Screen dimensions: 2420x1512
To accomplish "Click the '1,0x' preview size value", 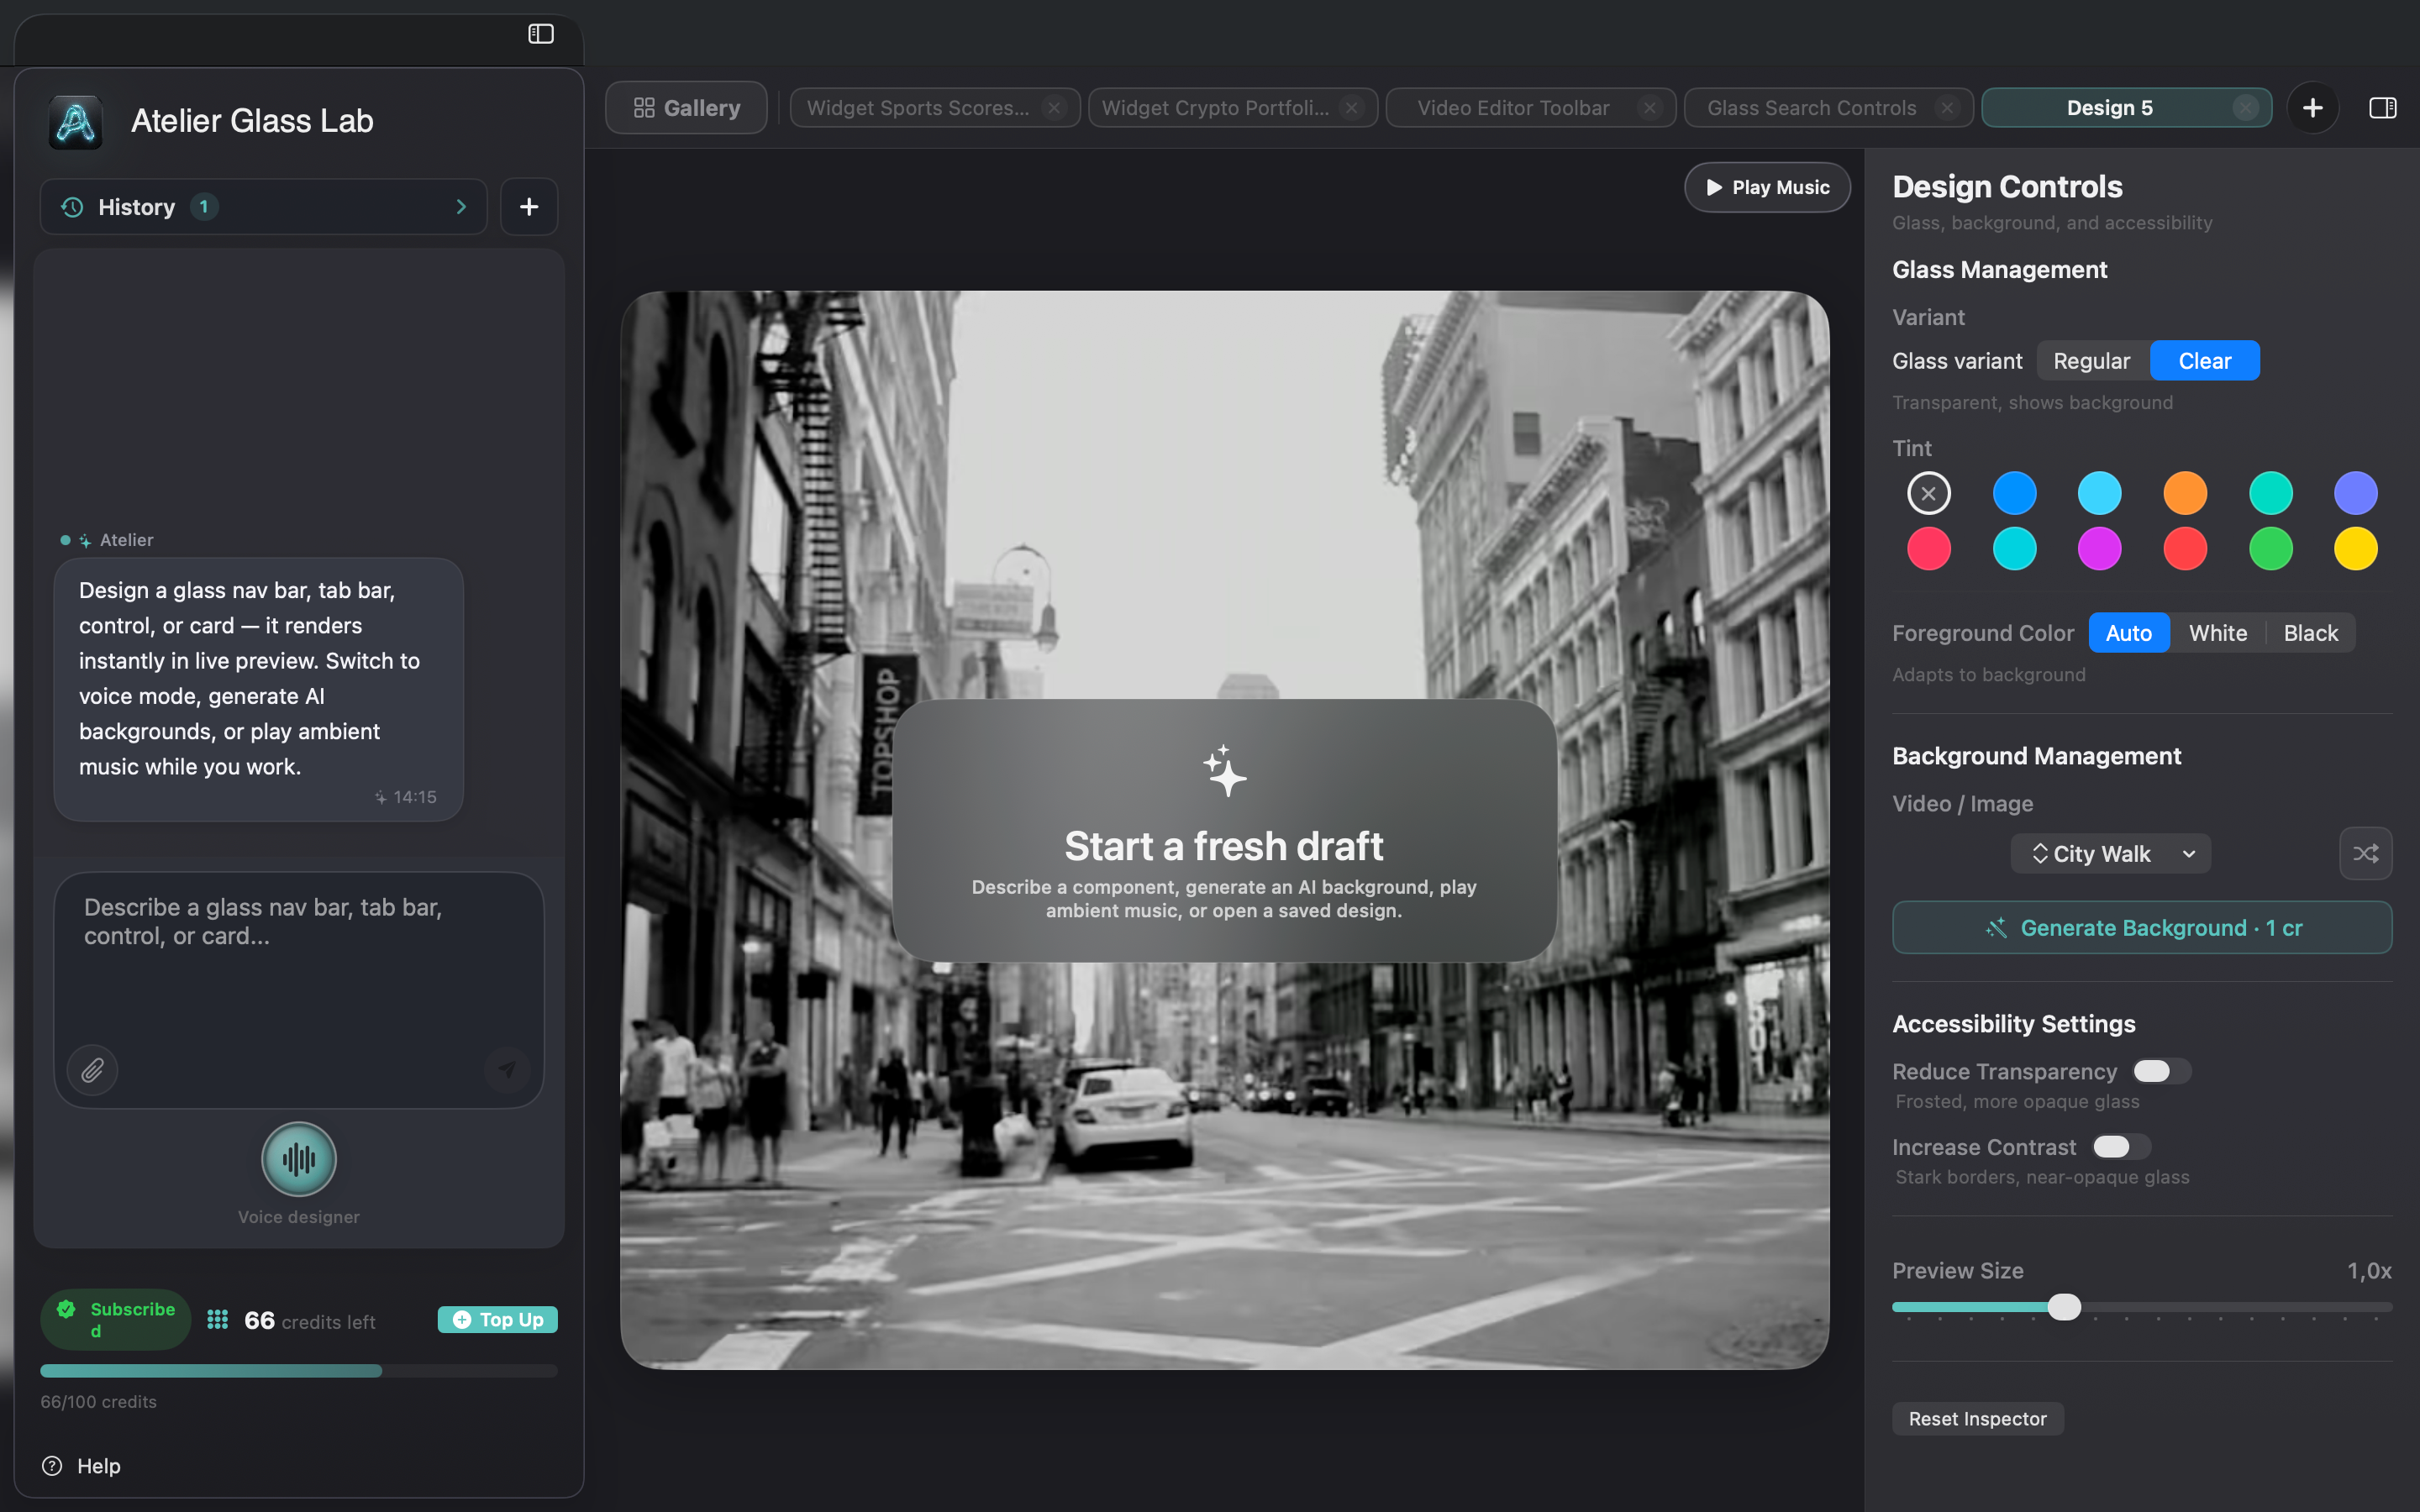I will (2369, 1271).
